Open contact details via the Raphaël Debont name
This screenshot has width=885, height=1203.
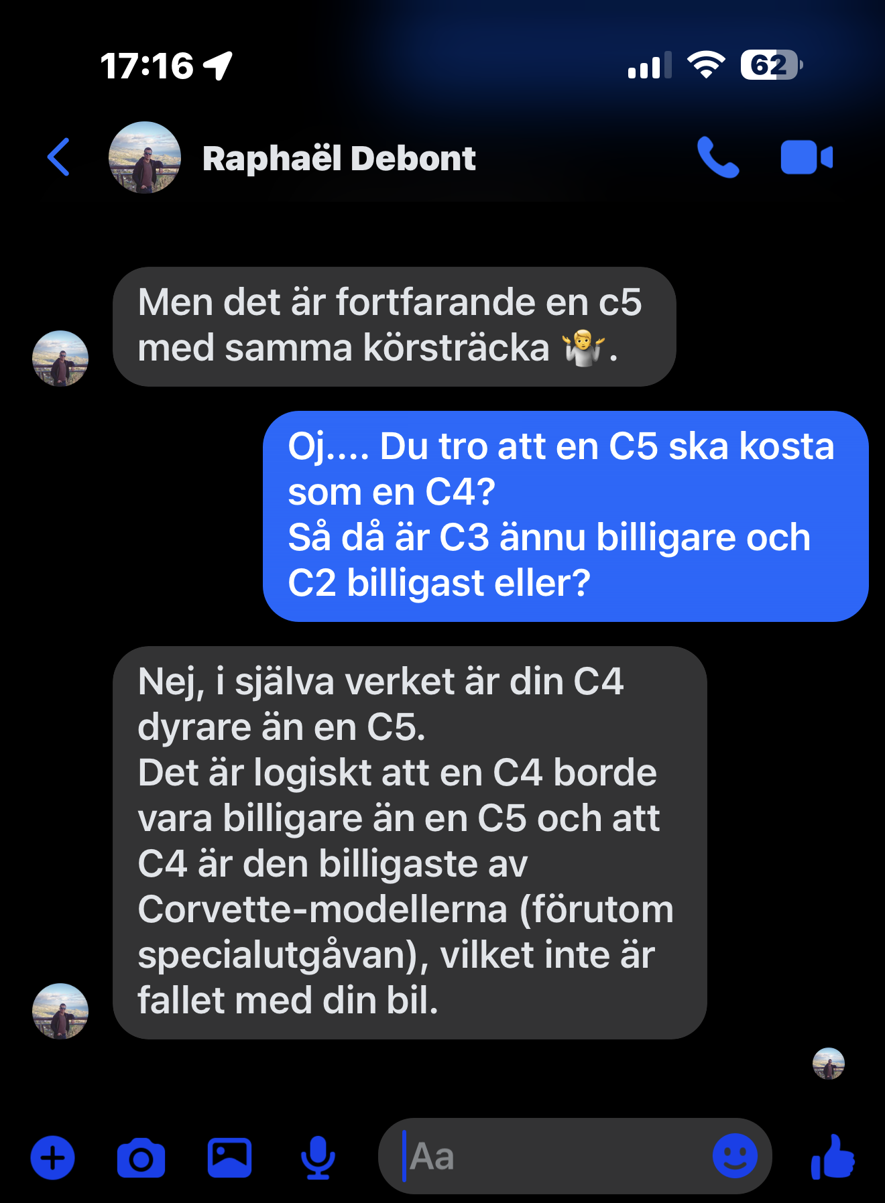pyautogui.click(x=339, y=159)
